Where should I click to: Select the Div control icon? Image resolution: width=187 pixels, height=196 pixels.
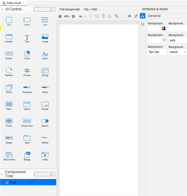click(9, 20)
